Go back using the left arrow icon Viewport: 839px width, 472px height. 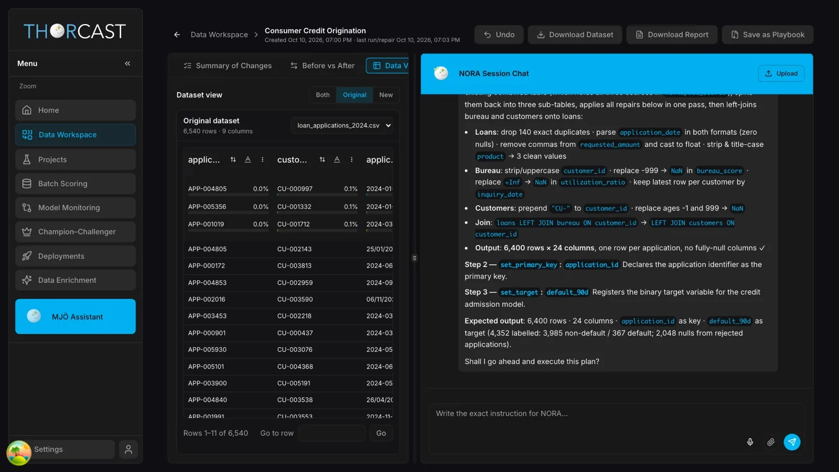[x=177, y=35]
